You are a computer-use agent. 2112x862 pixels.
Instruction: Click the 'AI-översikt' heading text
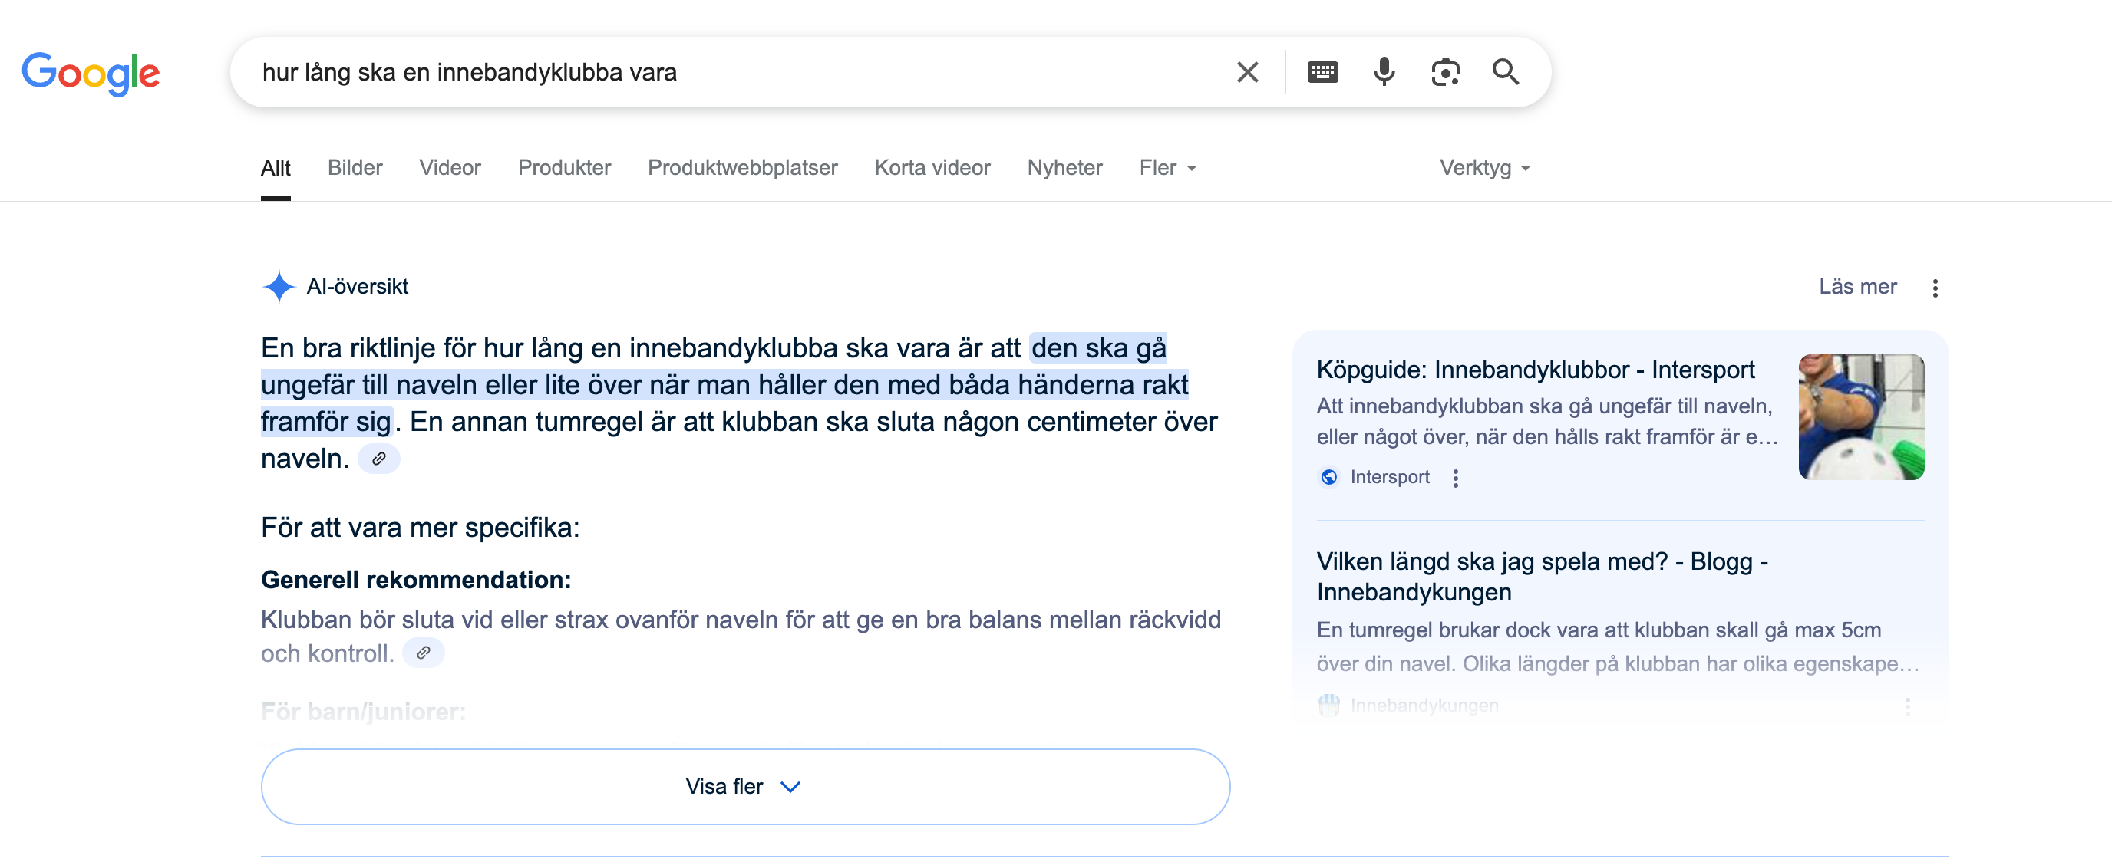point(357,287)
